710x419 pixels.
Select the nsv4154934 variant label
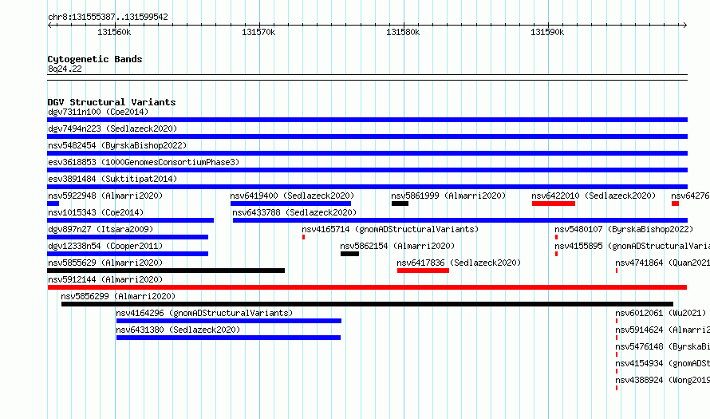[662, 363]
